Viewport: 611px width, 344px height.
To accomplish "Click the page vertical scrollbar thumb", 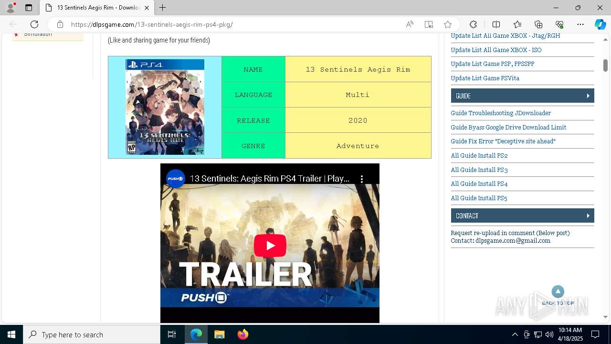I will click(605, 65).
